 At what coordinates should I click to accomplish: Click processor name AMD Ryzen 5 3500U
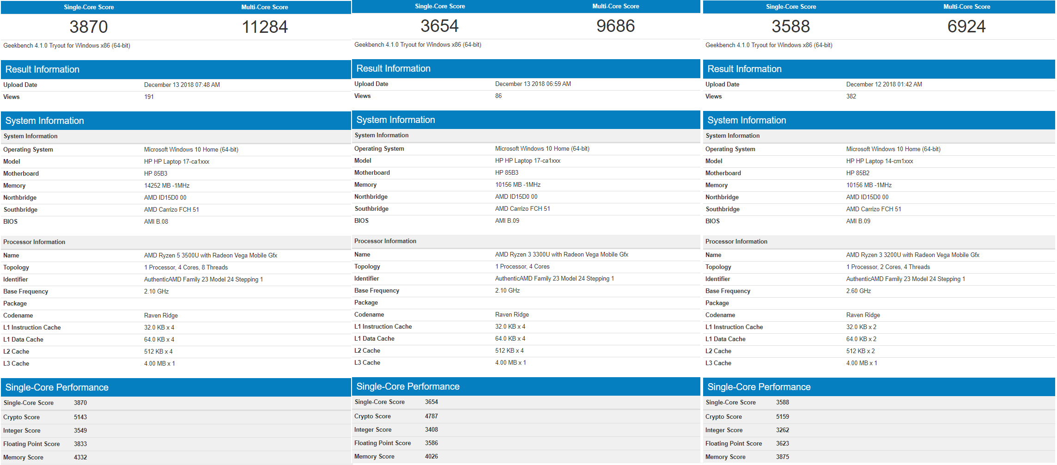point(211,255)
